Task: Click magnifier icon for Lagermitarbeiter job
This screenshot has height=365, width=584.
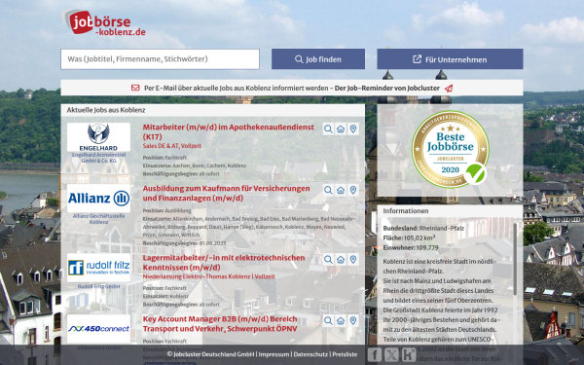Action: pos(328,260)
